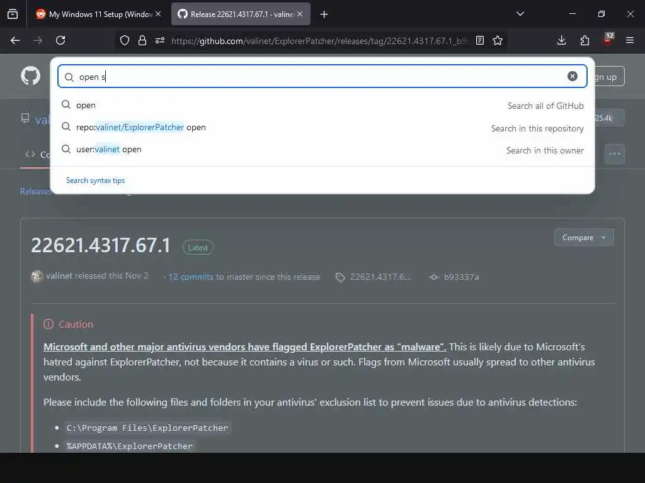The width and height of the screenshot is (645, 483).
Task: Open Search syntax tips link
Action: coord(96,180)
